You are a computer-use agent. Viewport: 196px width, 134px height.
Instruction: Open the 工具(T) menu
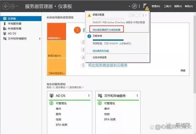168,6
